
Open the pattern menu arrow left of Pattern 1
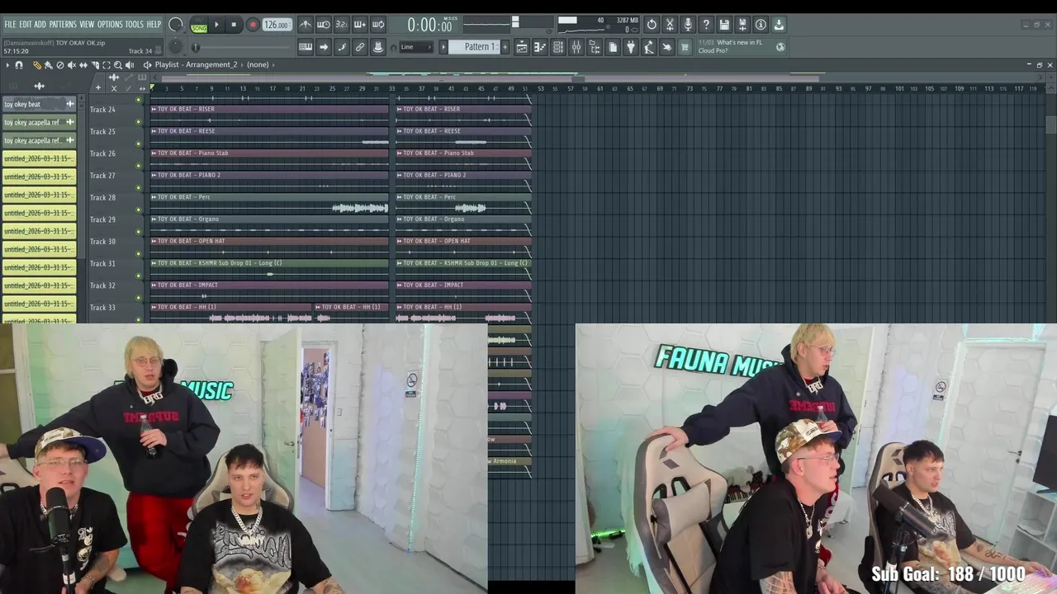(443, 47)
